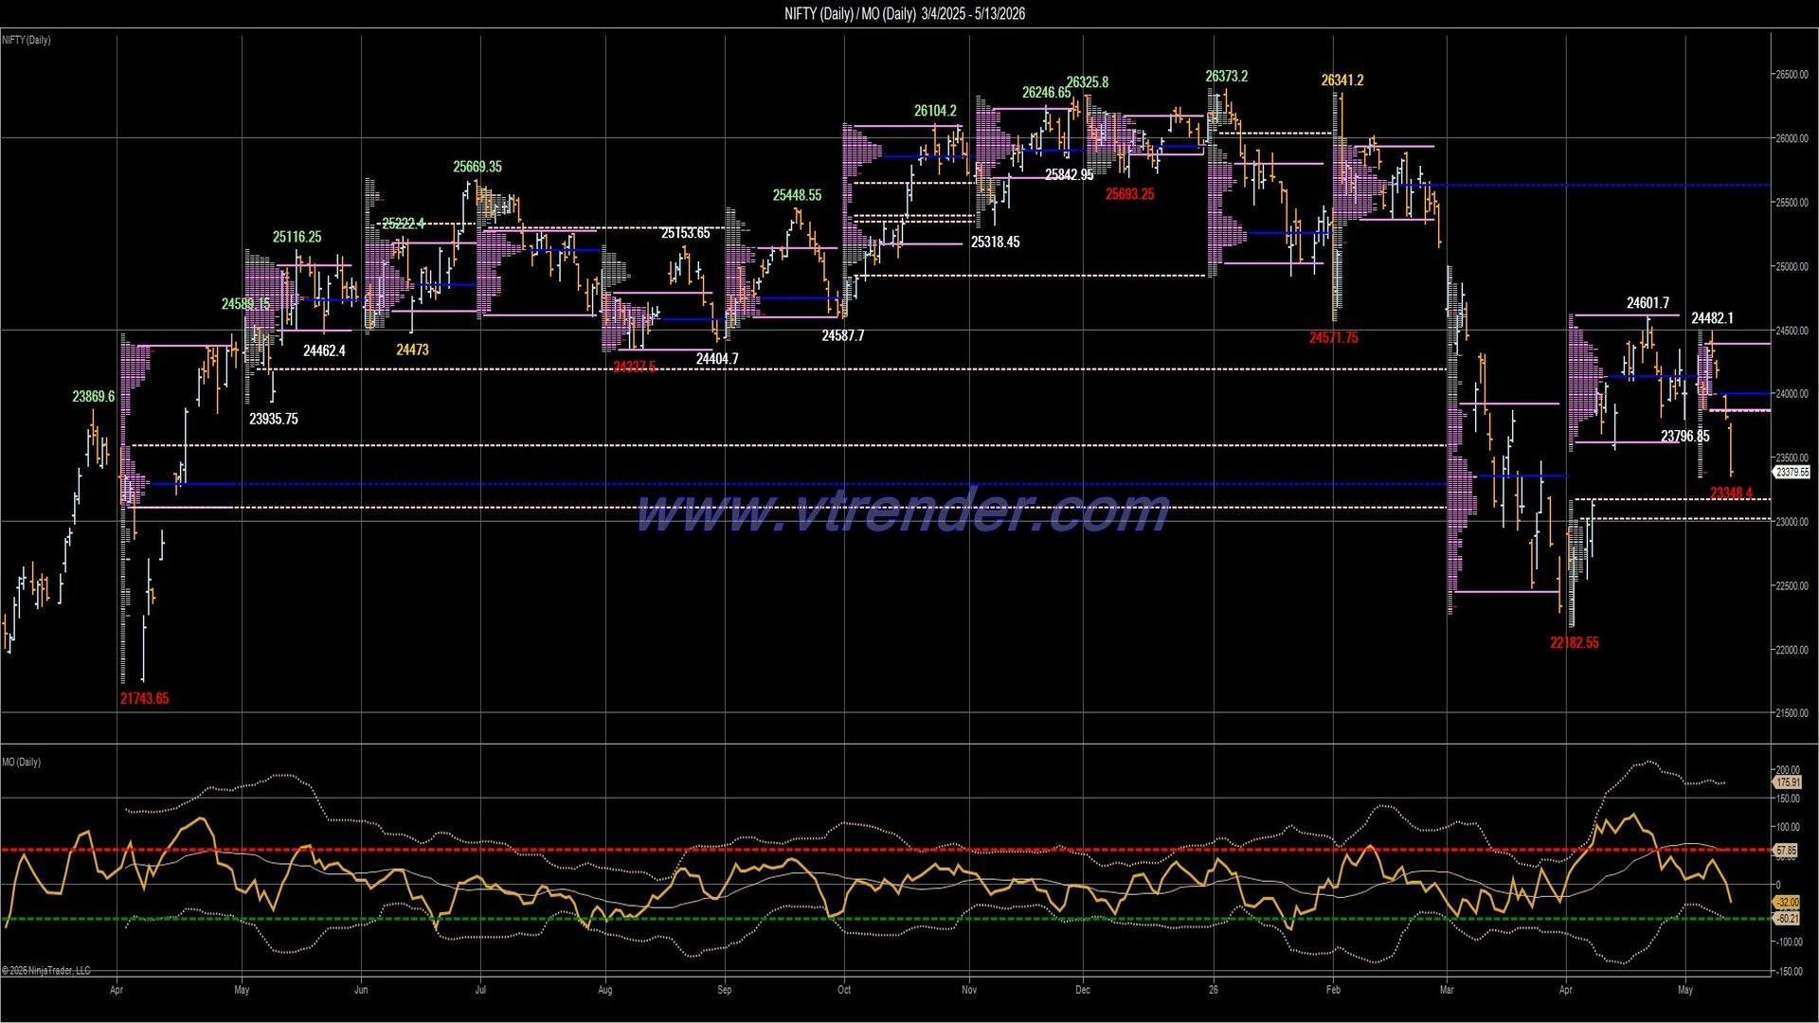The width and height of the screenshot is (1819, 1023).
Task: Click the current price marker 23379.55
Action: tap(1792, 472)
